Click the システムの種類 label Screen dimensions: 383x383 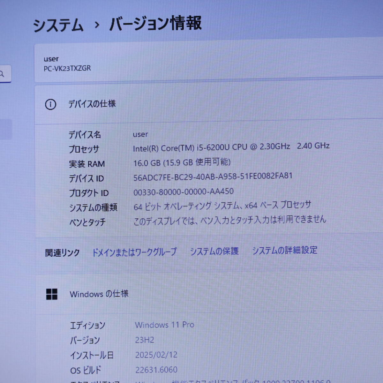[93, 207]
